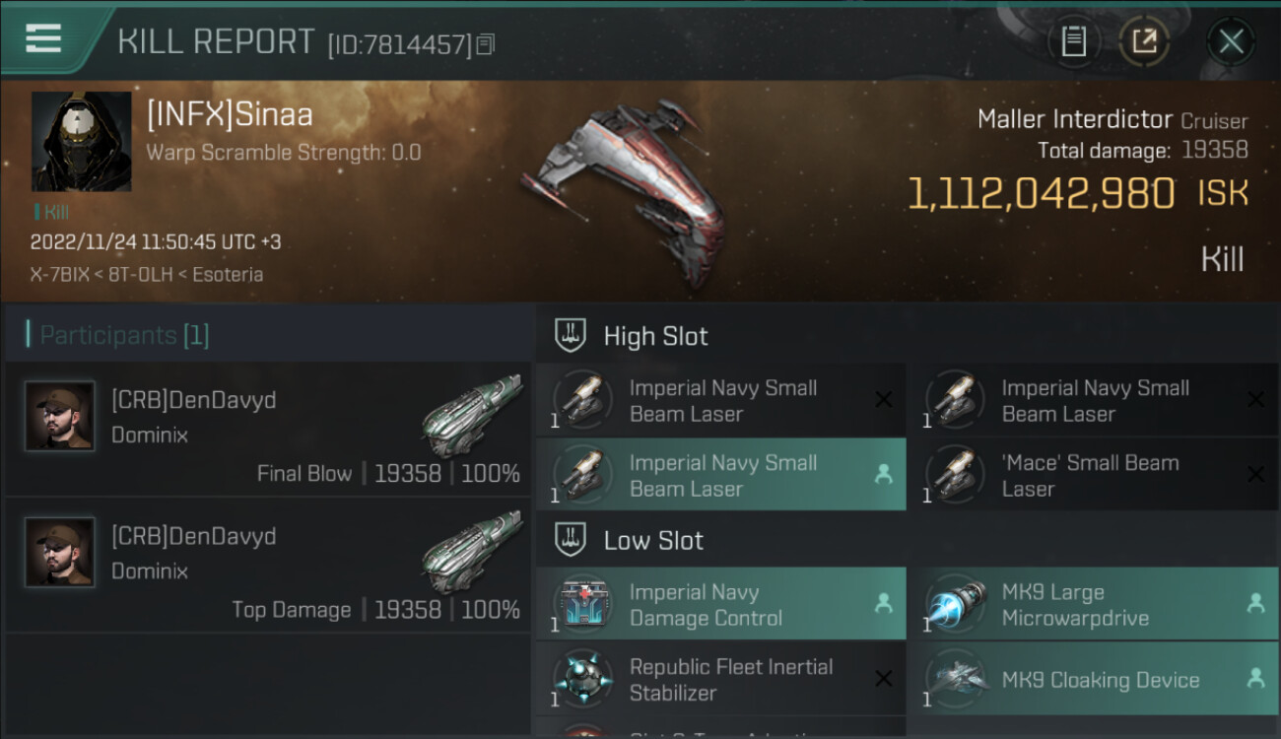The width and height of the screenshot is (1281, 739).
Task: Open the Final Blow DenDavyd portrait
Action: click(x=60, y=416)
